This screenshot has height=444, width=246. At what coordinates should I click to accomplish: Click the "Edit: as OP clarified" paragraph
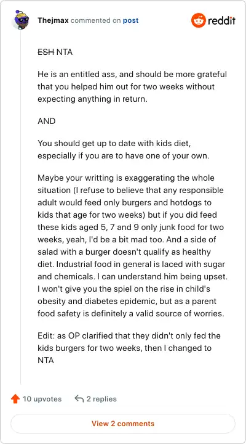tap(129, 348)
